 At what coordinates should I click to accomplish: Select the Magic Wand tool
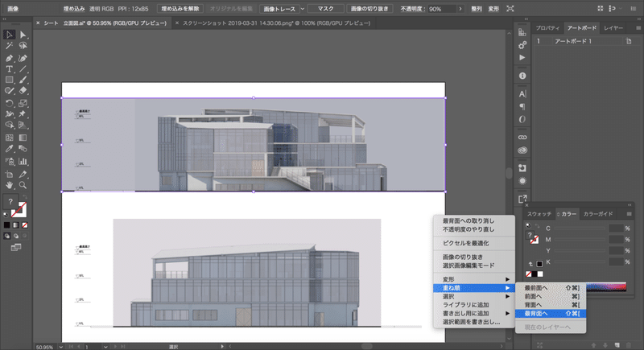(x=9, y=46)
